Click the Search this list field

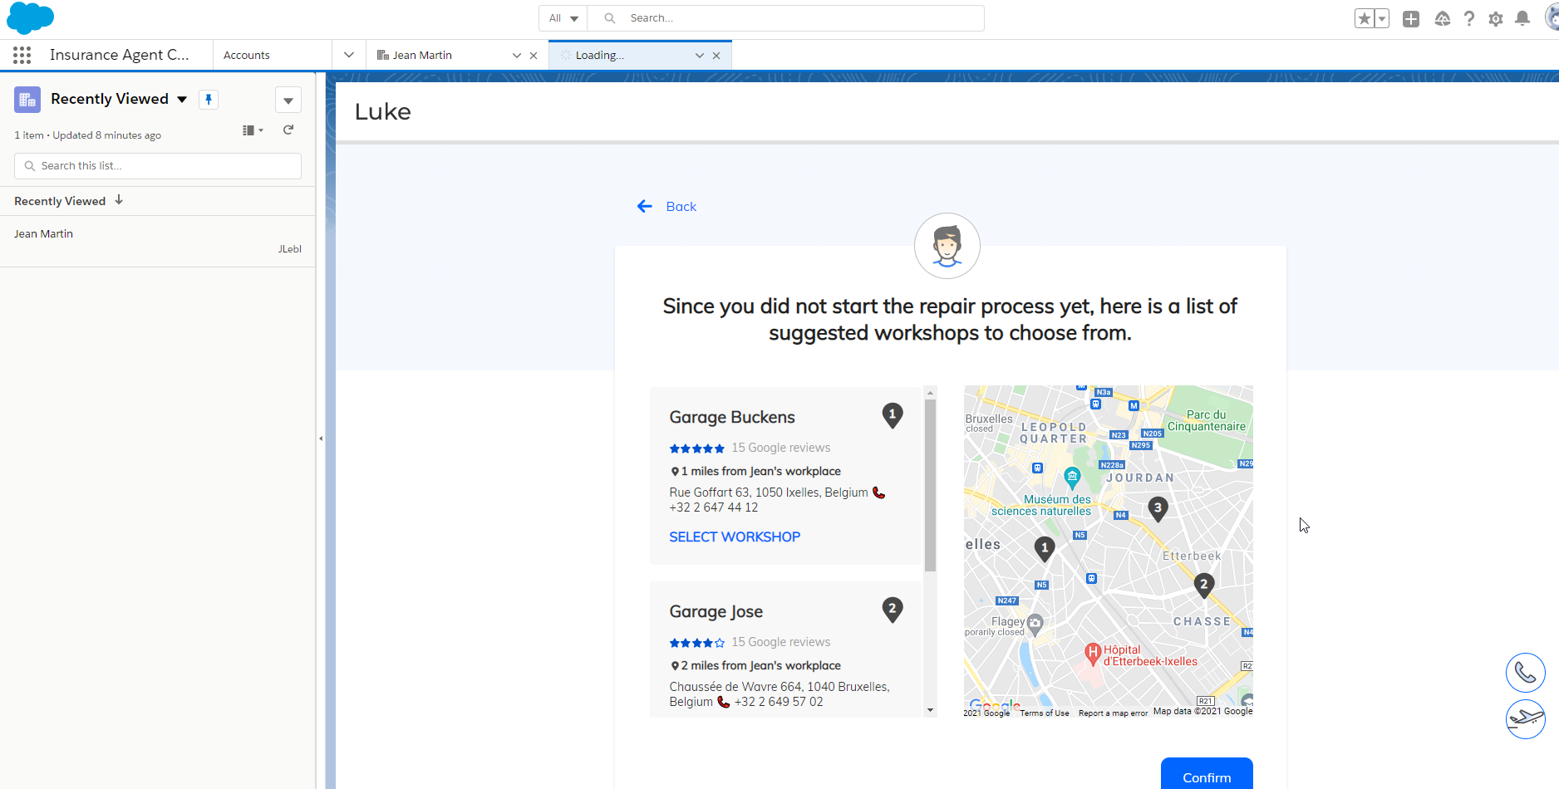click(x=158, y=166)
